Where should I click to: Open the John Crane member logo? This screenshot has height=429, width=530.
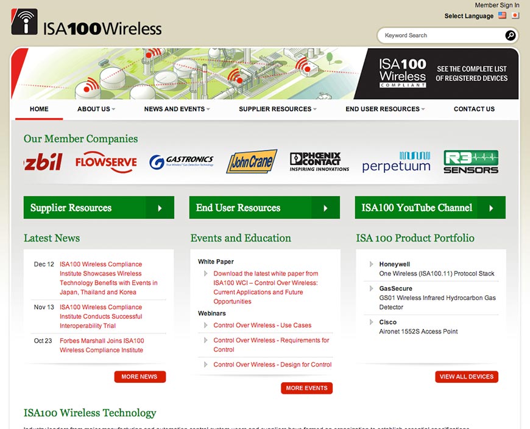(x=252, y=161)
